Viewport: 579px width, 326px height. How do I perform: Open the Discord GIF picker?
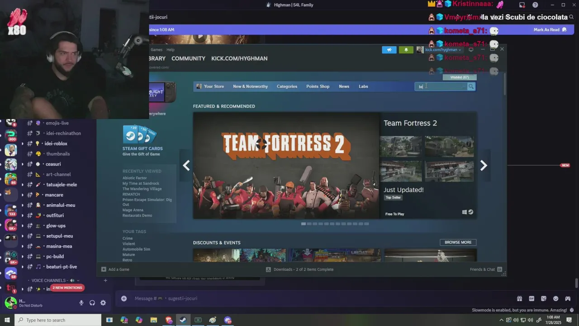coord(532,298)
